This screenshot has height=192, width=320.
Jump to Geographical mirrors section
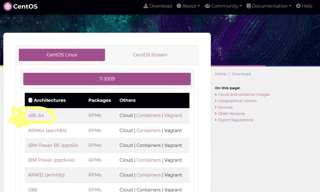click(237, 101)
